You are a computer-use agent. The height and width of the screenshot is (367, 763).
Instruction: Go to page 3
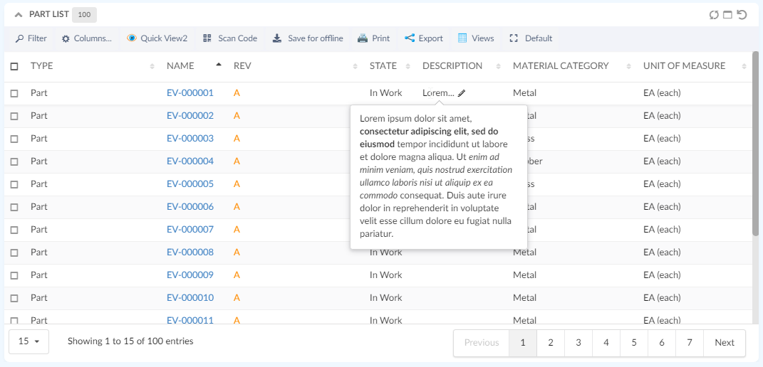tap(578, 343)
